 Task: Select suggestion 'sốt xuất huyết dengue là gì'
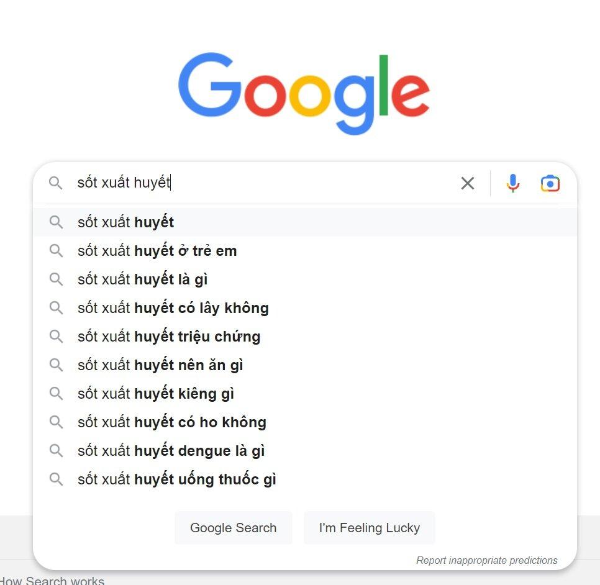pos(171,451)
